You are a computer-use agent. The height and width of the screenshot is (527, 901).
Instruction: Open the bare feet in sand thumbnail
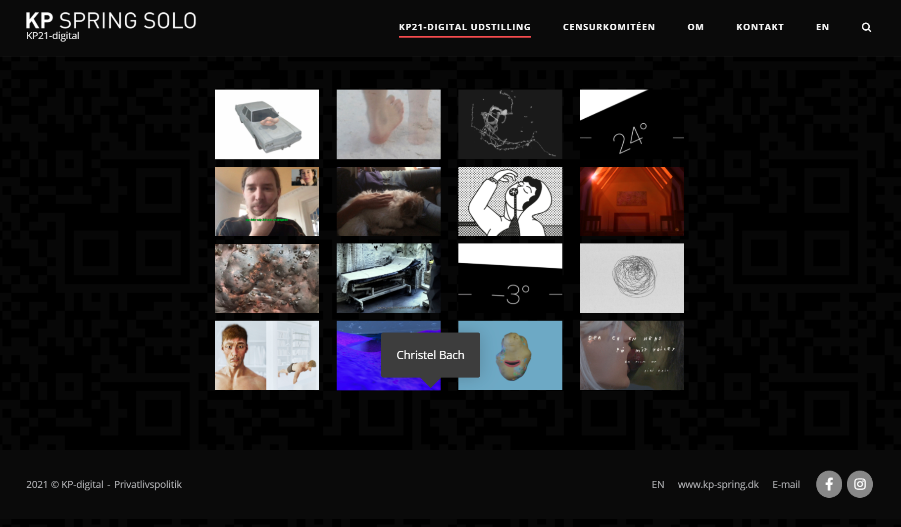click(x=389, y=124)
